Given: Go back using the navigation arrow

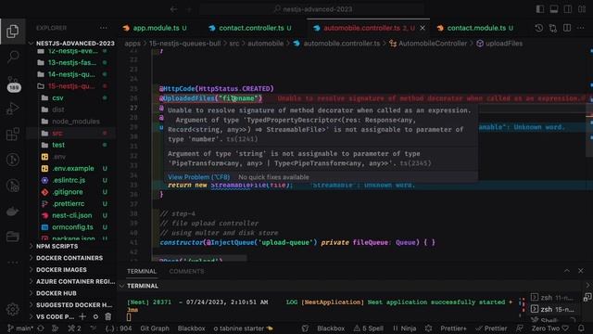Looking at the screenshot, I should (x=173, y=9).
